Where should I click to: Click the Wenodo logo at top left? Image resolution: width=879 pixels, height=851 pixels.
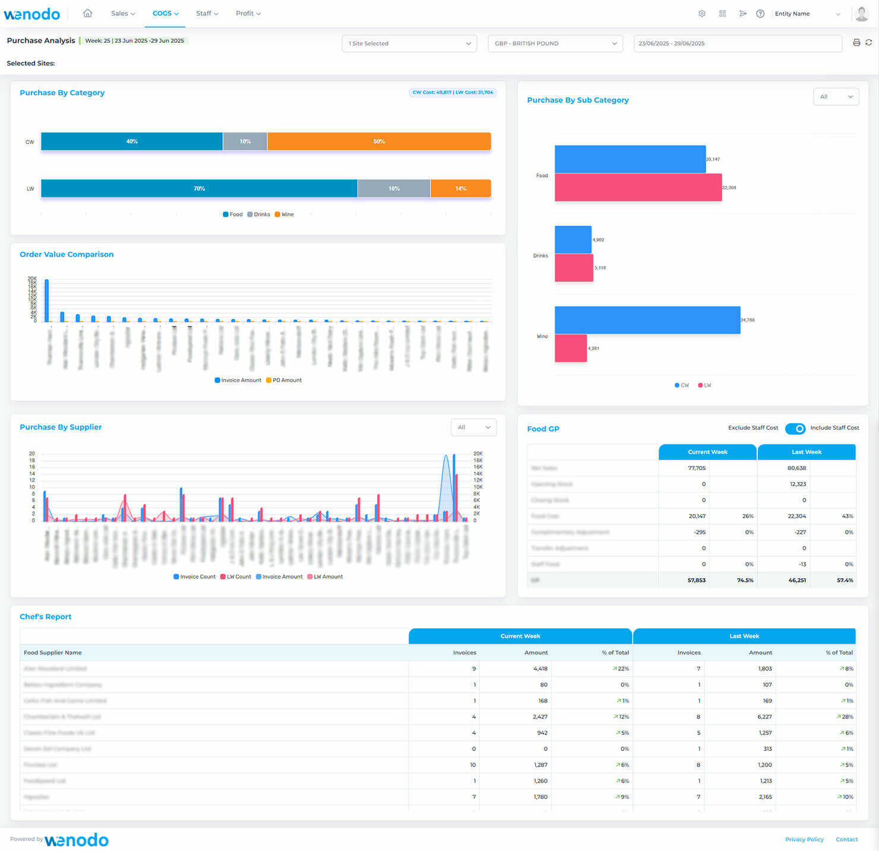pyautogui.click(x=32, y=14)
